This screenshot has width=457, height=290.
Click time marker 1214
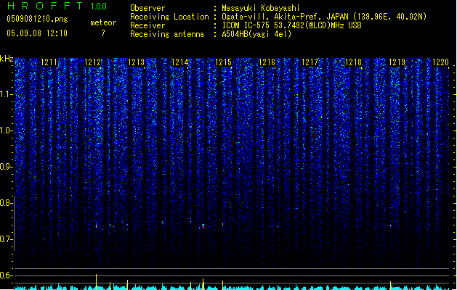180,62
